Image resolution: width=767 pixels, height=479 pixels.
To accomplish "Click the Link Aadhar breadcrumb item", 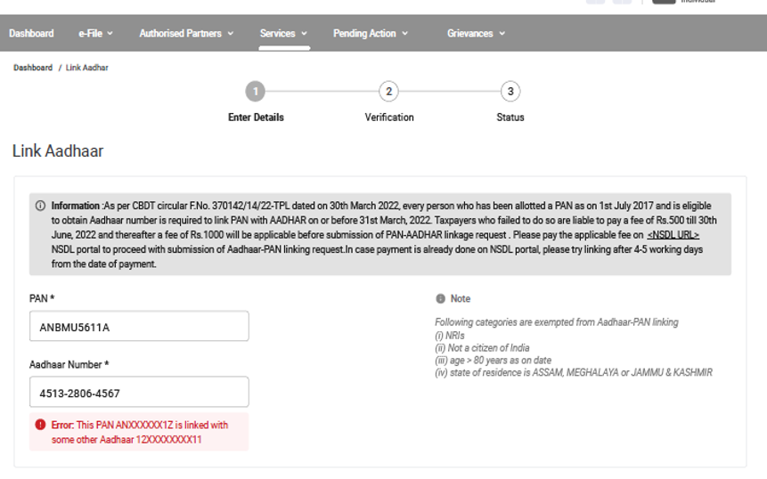I will point(87,68).
